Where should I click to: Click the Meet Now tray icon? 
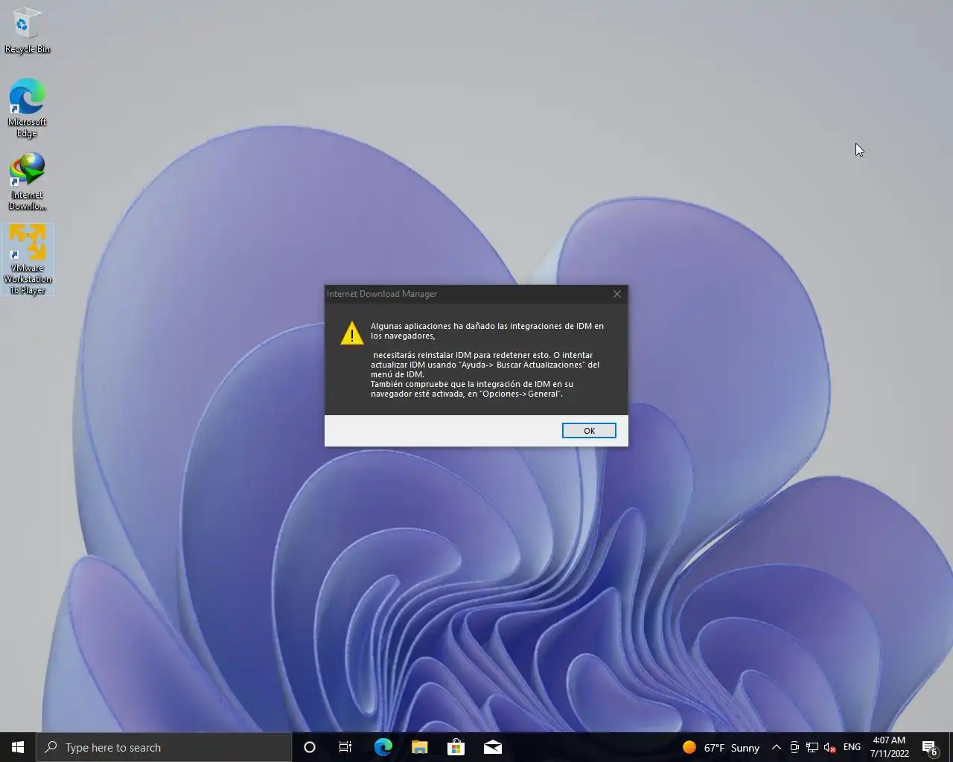point(794,747)
